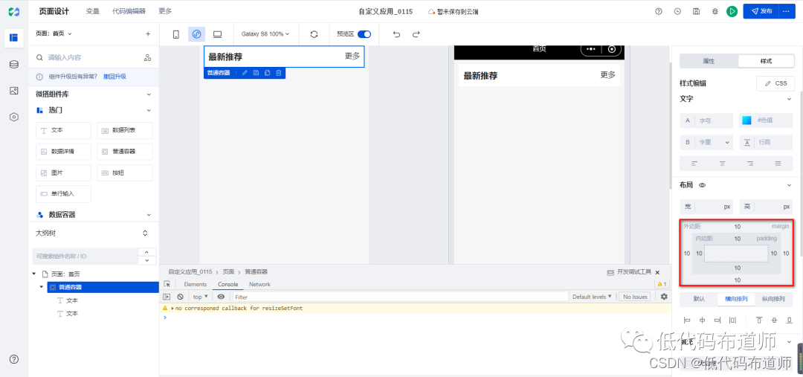Open help icon in top right bar

click(x=659, y=11)
